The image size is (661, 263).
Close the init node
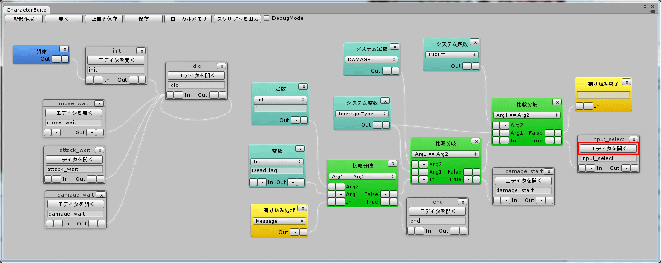[141, 51]
